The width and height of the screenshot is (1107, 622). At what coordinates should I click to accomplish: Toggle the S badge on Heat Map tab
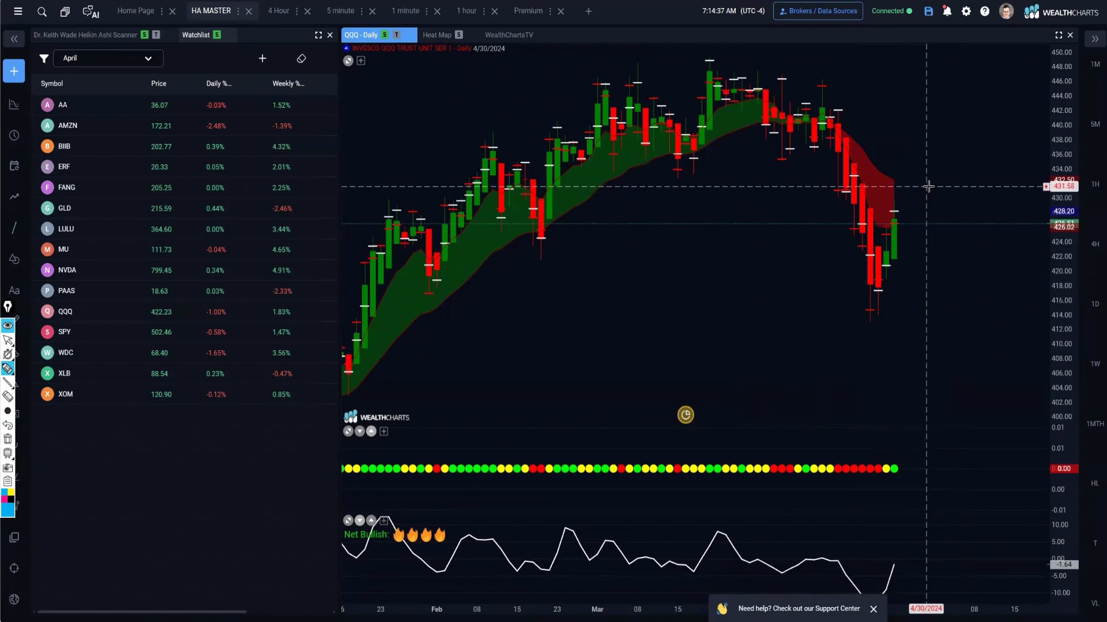click(459, 35)
